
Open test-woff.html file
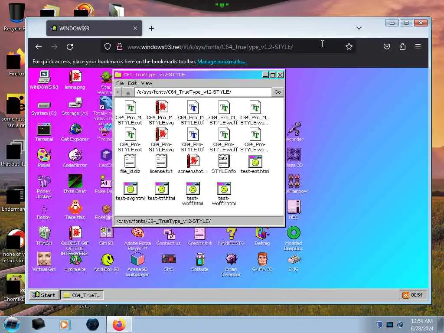(x=193, y=194)
